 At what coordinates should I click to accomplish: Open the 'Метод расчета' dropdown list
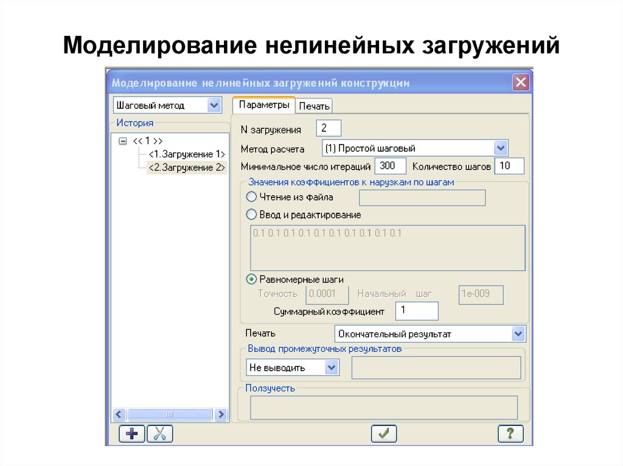[x=500, y=148]
